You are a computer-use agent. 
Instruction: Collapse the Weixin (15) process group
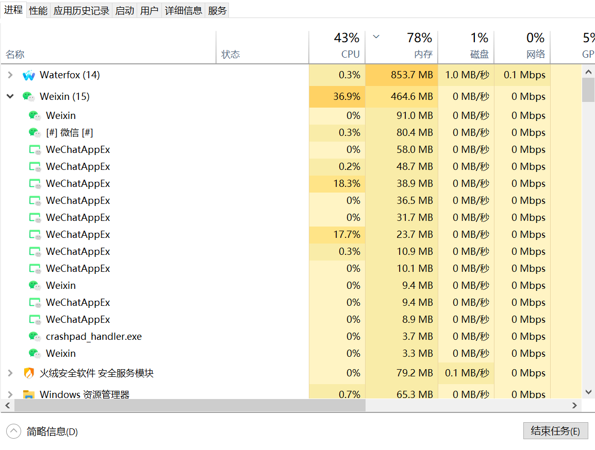(x=10, y=97)
